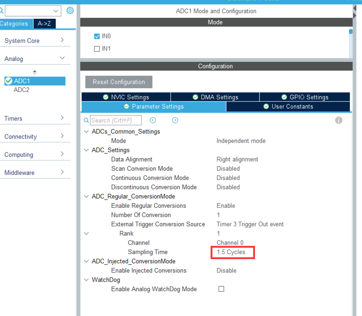Collapse the Rank subgroup chevron

pyautogui.click(x=86, y=233)
